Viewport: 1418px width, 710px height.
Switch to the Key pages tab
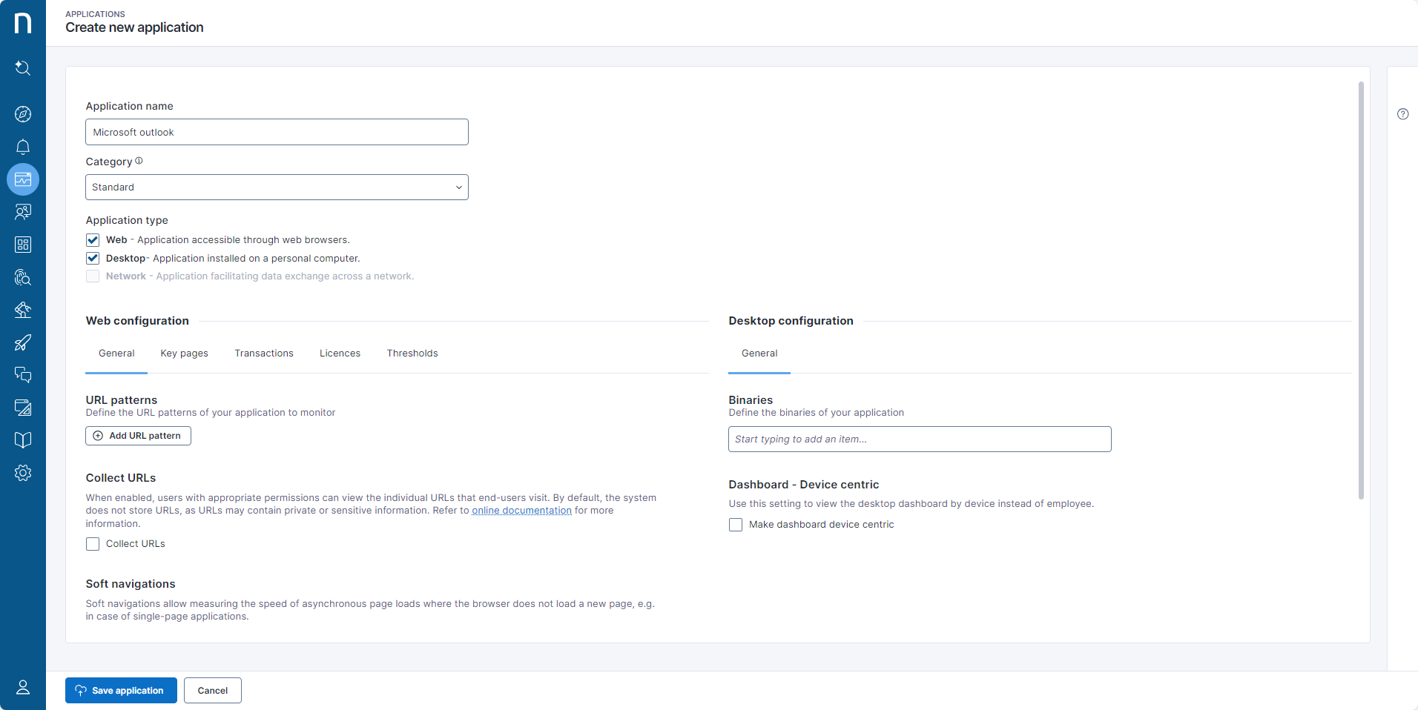tap(184, 354)
